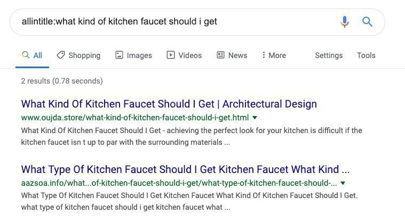Click the Images picture icon
The image size is (405, 222).
coord(119,55)
